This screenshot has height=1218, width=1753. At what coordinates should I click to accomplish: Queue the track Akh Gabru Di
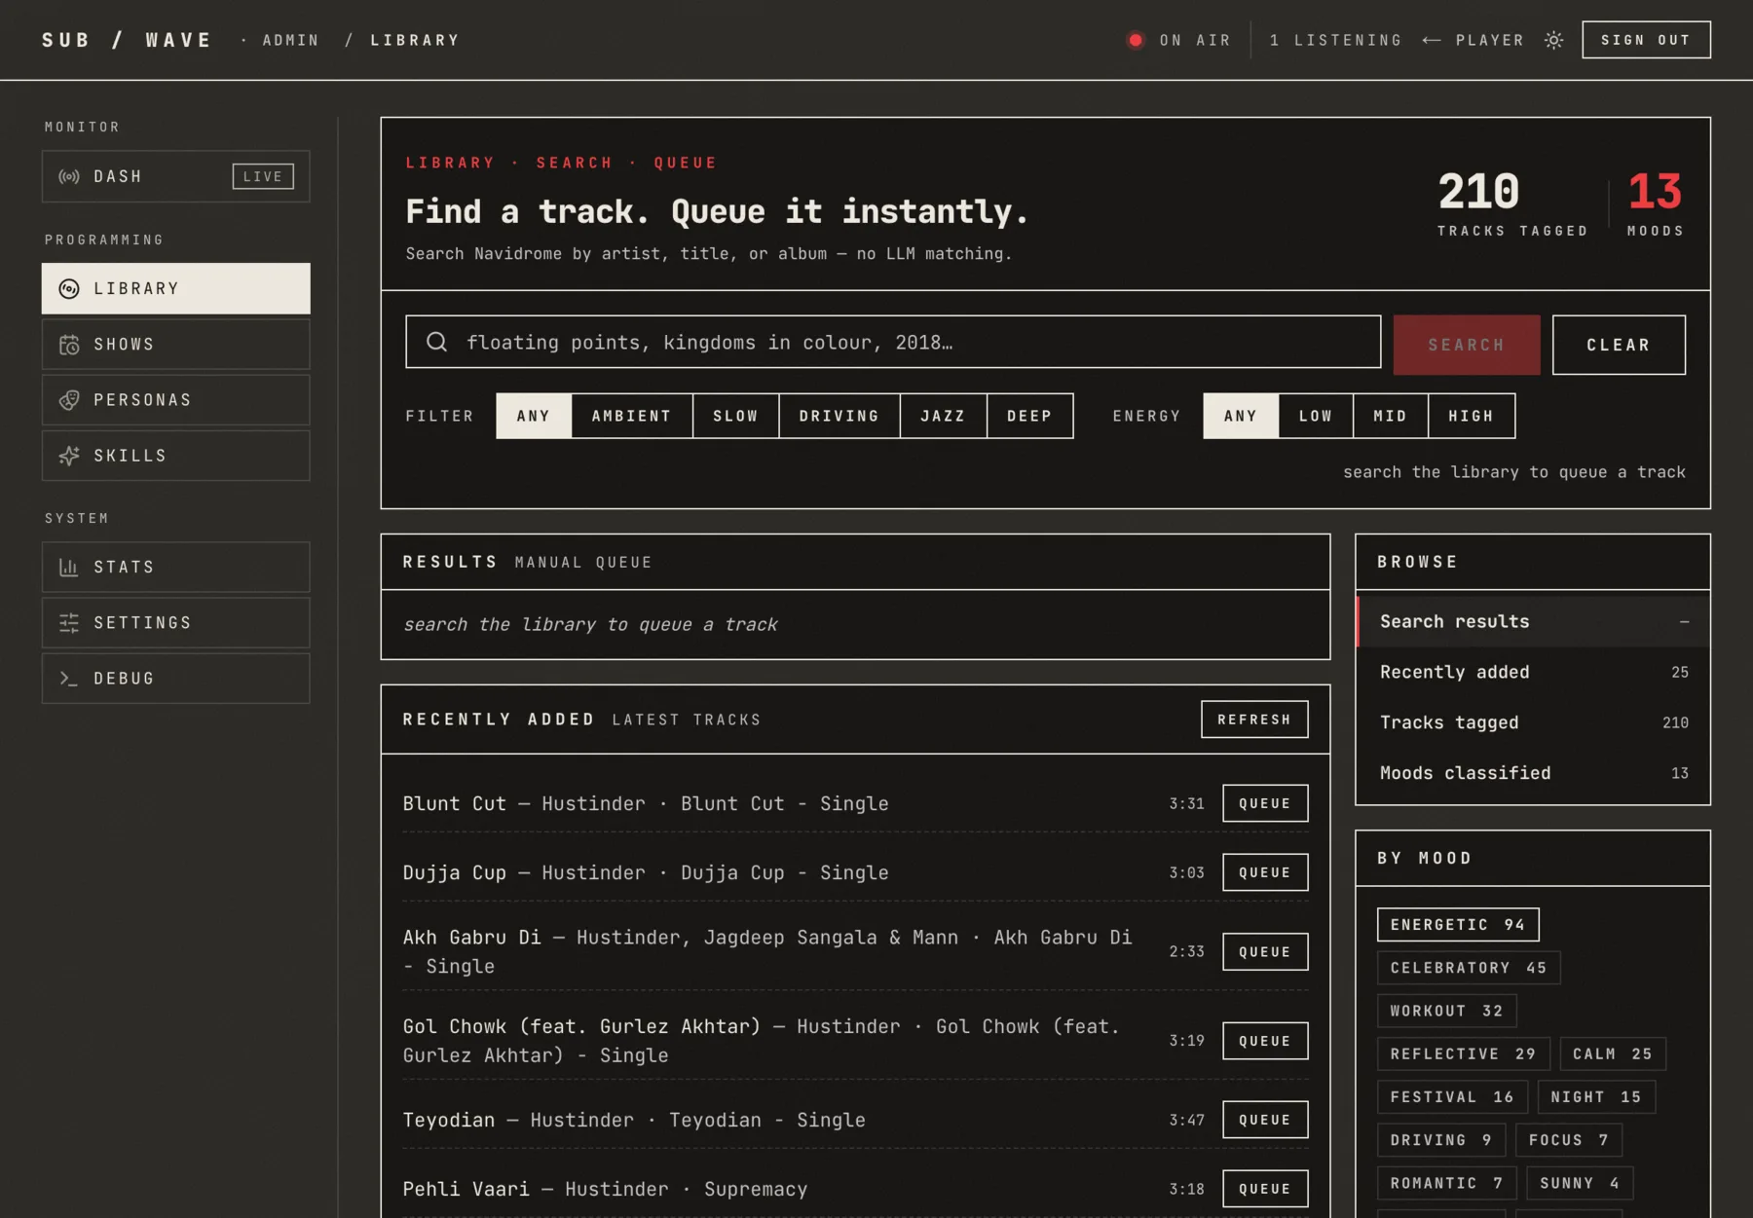(x=1265, y=952)
